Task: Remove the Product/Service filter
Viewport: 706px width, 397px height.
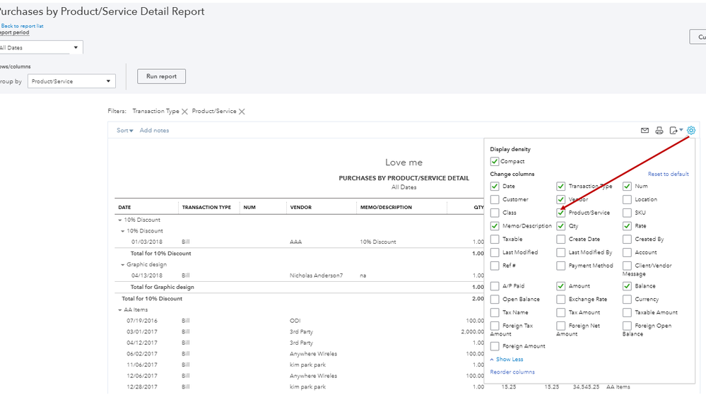Action: [x=242, y=112]
